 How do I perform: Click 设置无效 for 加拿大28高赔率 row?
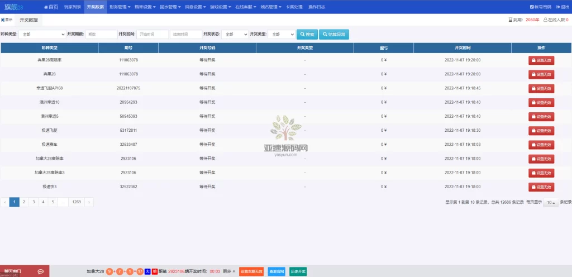click(541, 159)
